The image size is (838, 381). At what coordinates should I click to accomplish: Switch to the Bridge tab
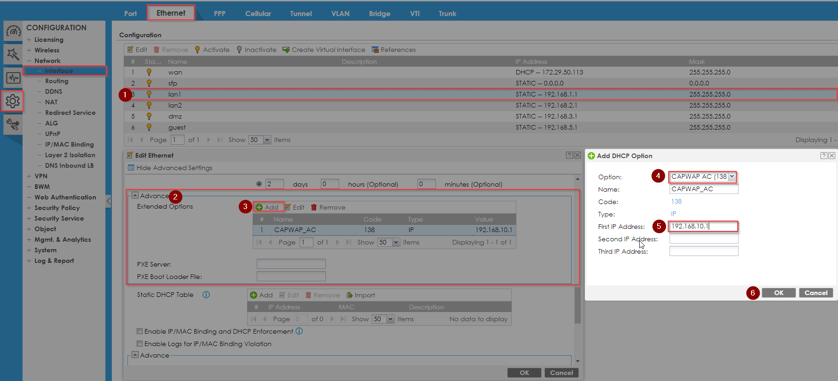(x=380, y=13)
